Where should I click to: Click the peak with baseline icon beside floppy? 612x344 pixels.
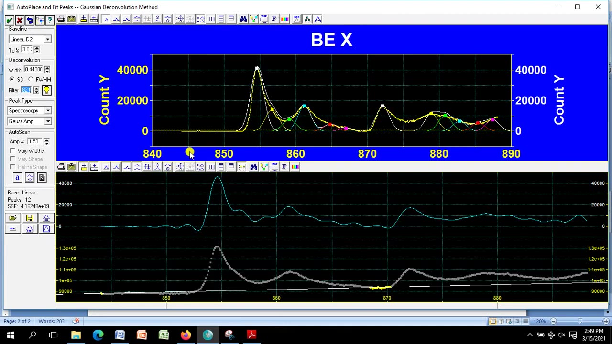click(46, 218)
